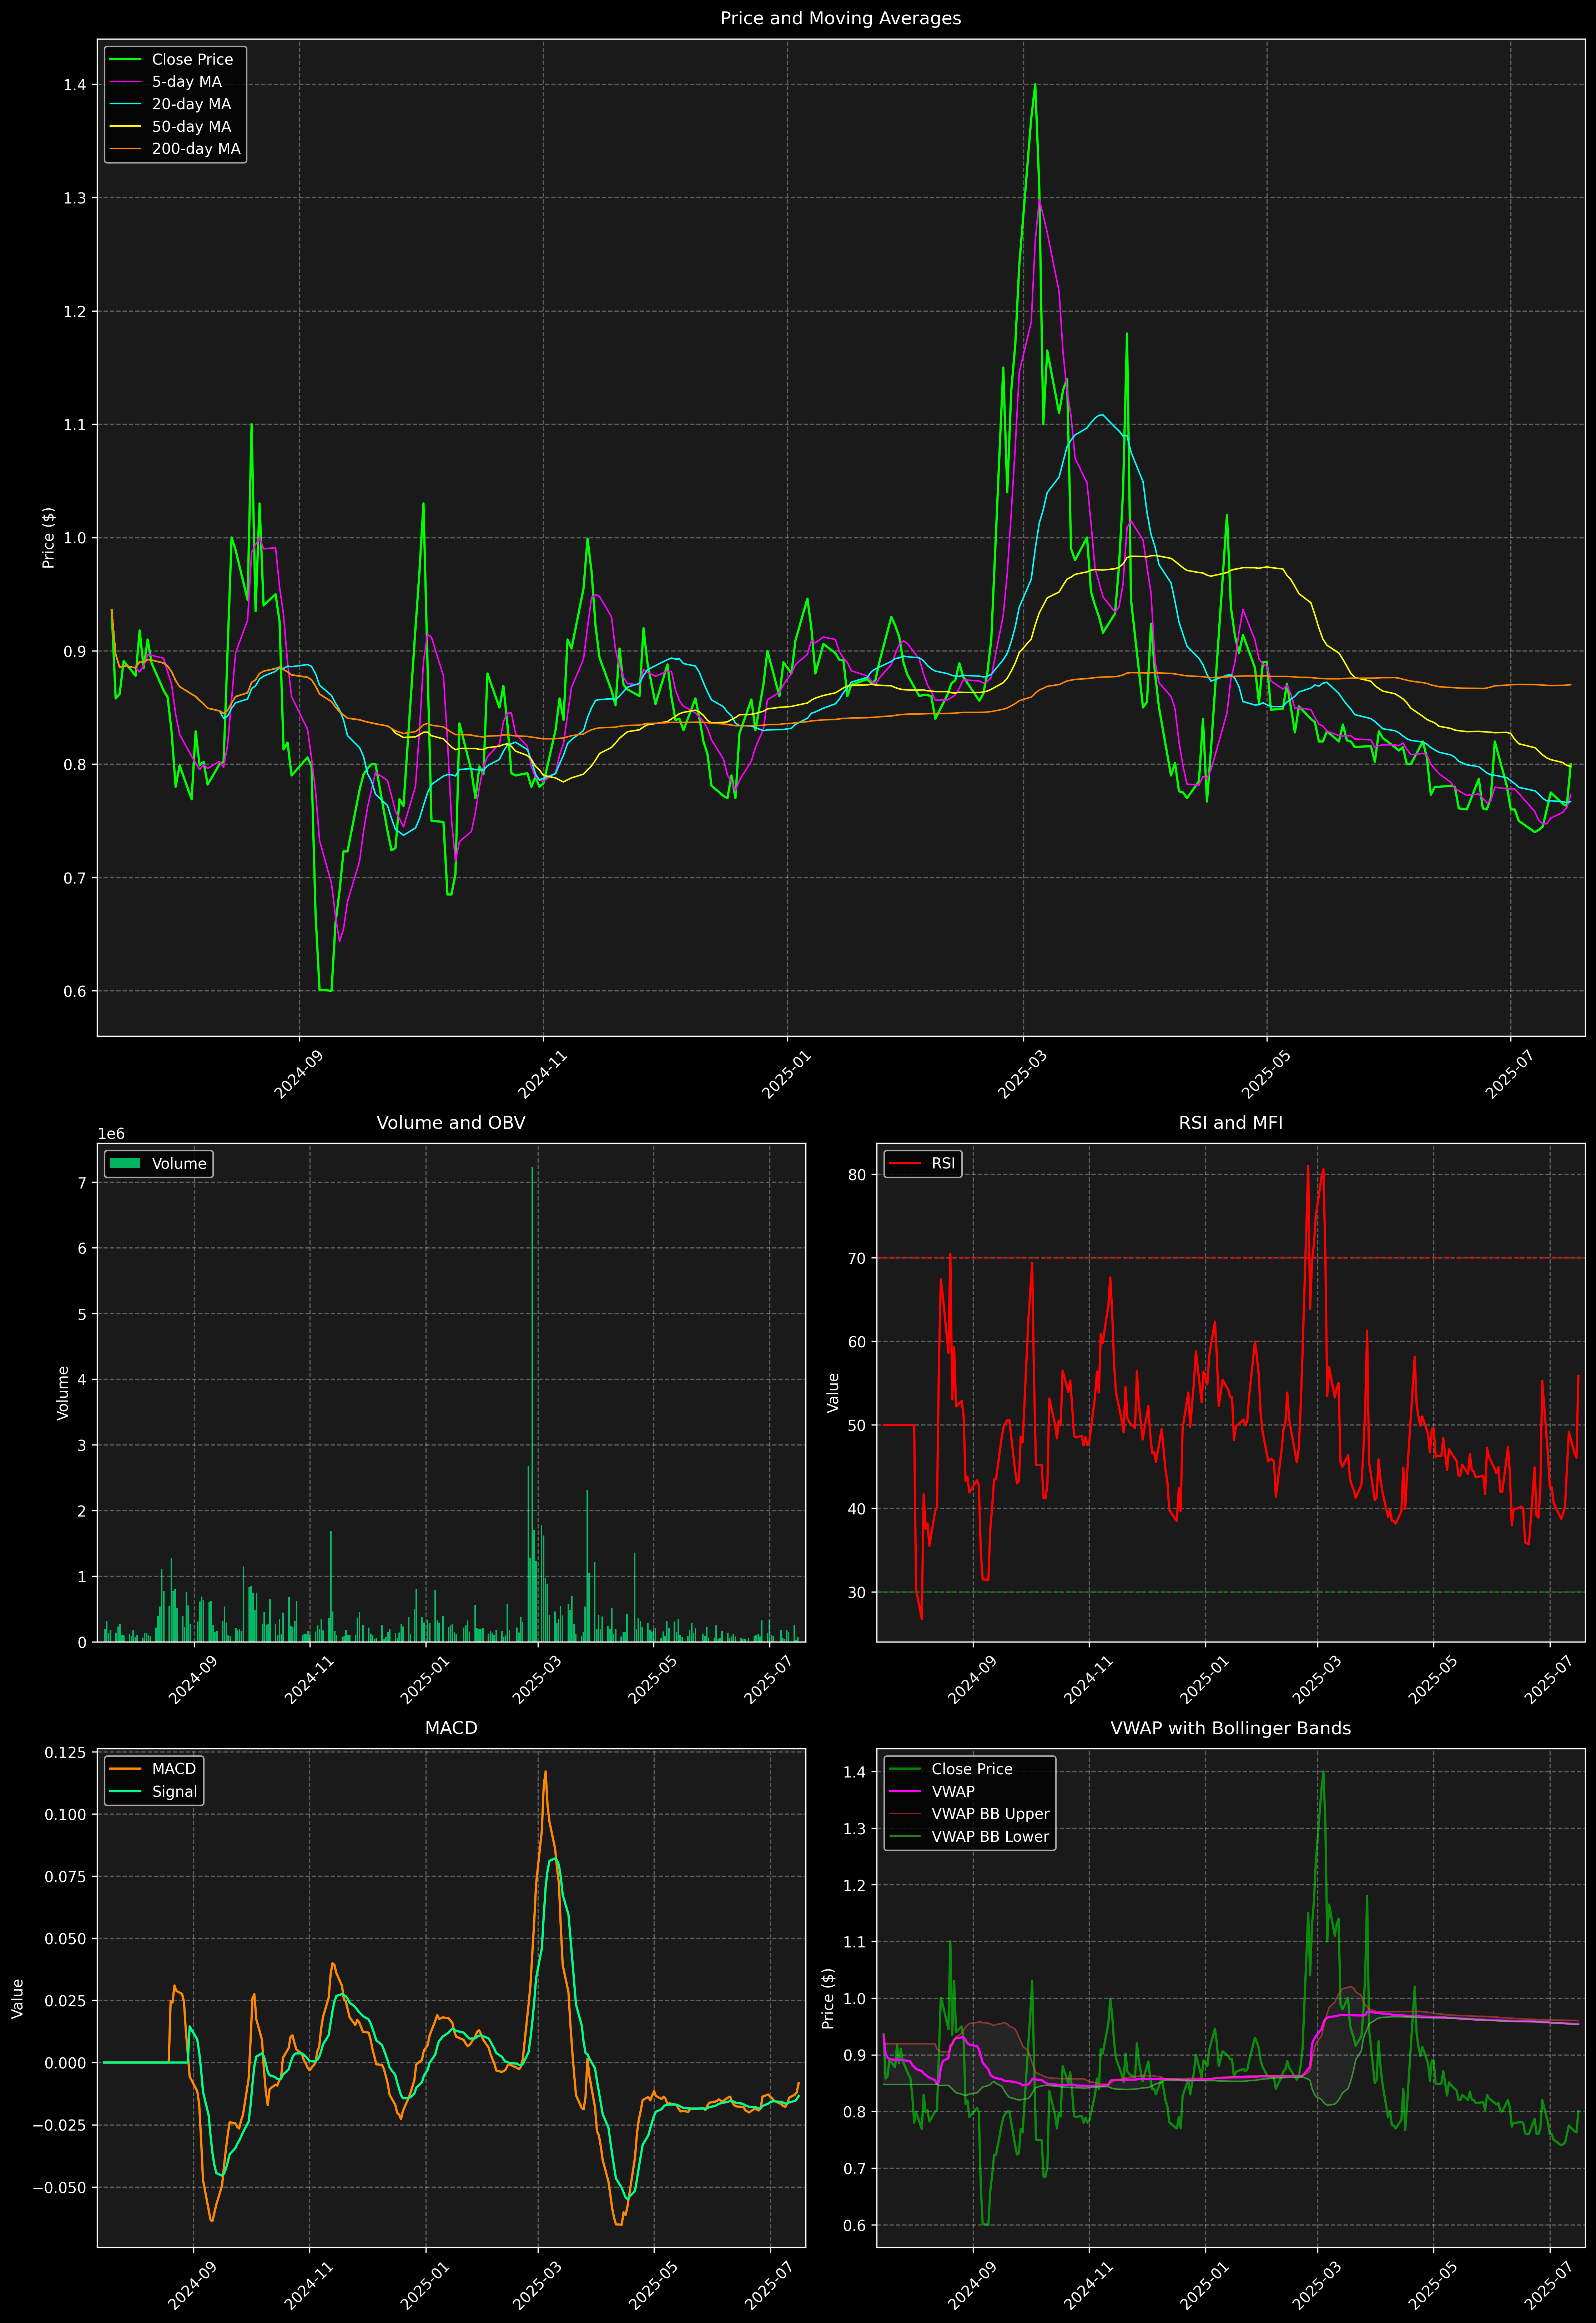
Task: Select the 'Signal' legend entry
Action: pos(175,1792)
